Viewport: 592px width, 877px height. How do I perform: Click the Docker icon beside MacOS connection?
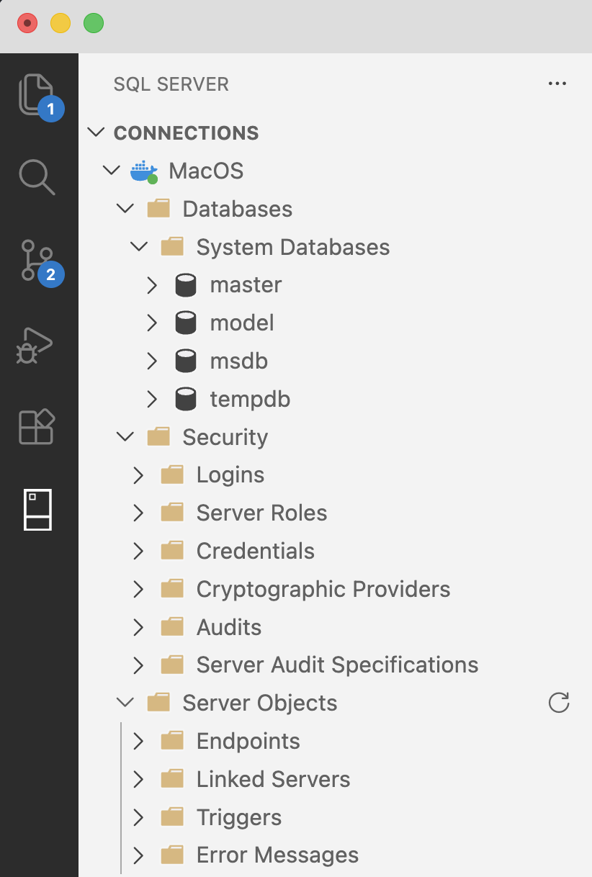[143, 171]
